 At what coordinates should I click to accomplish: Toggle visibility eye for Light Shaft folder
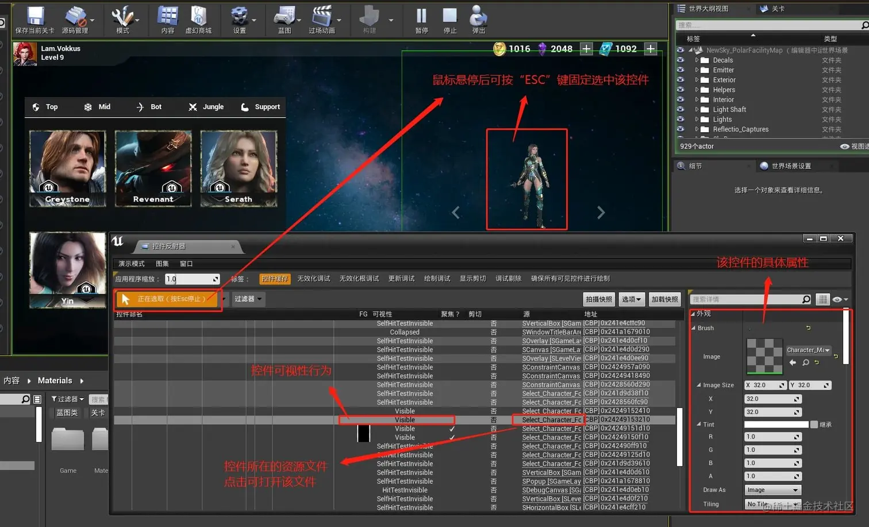tap(680, 109)
